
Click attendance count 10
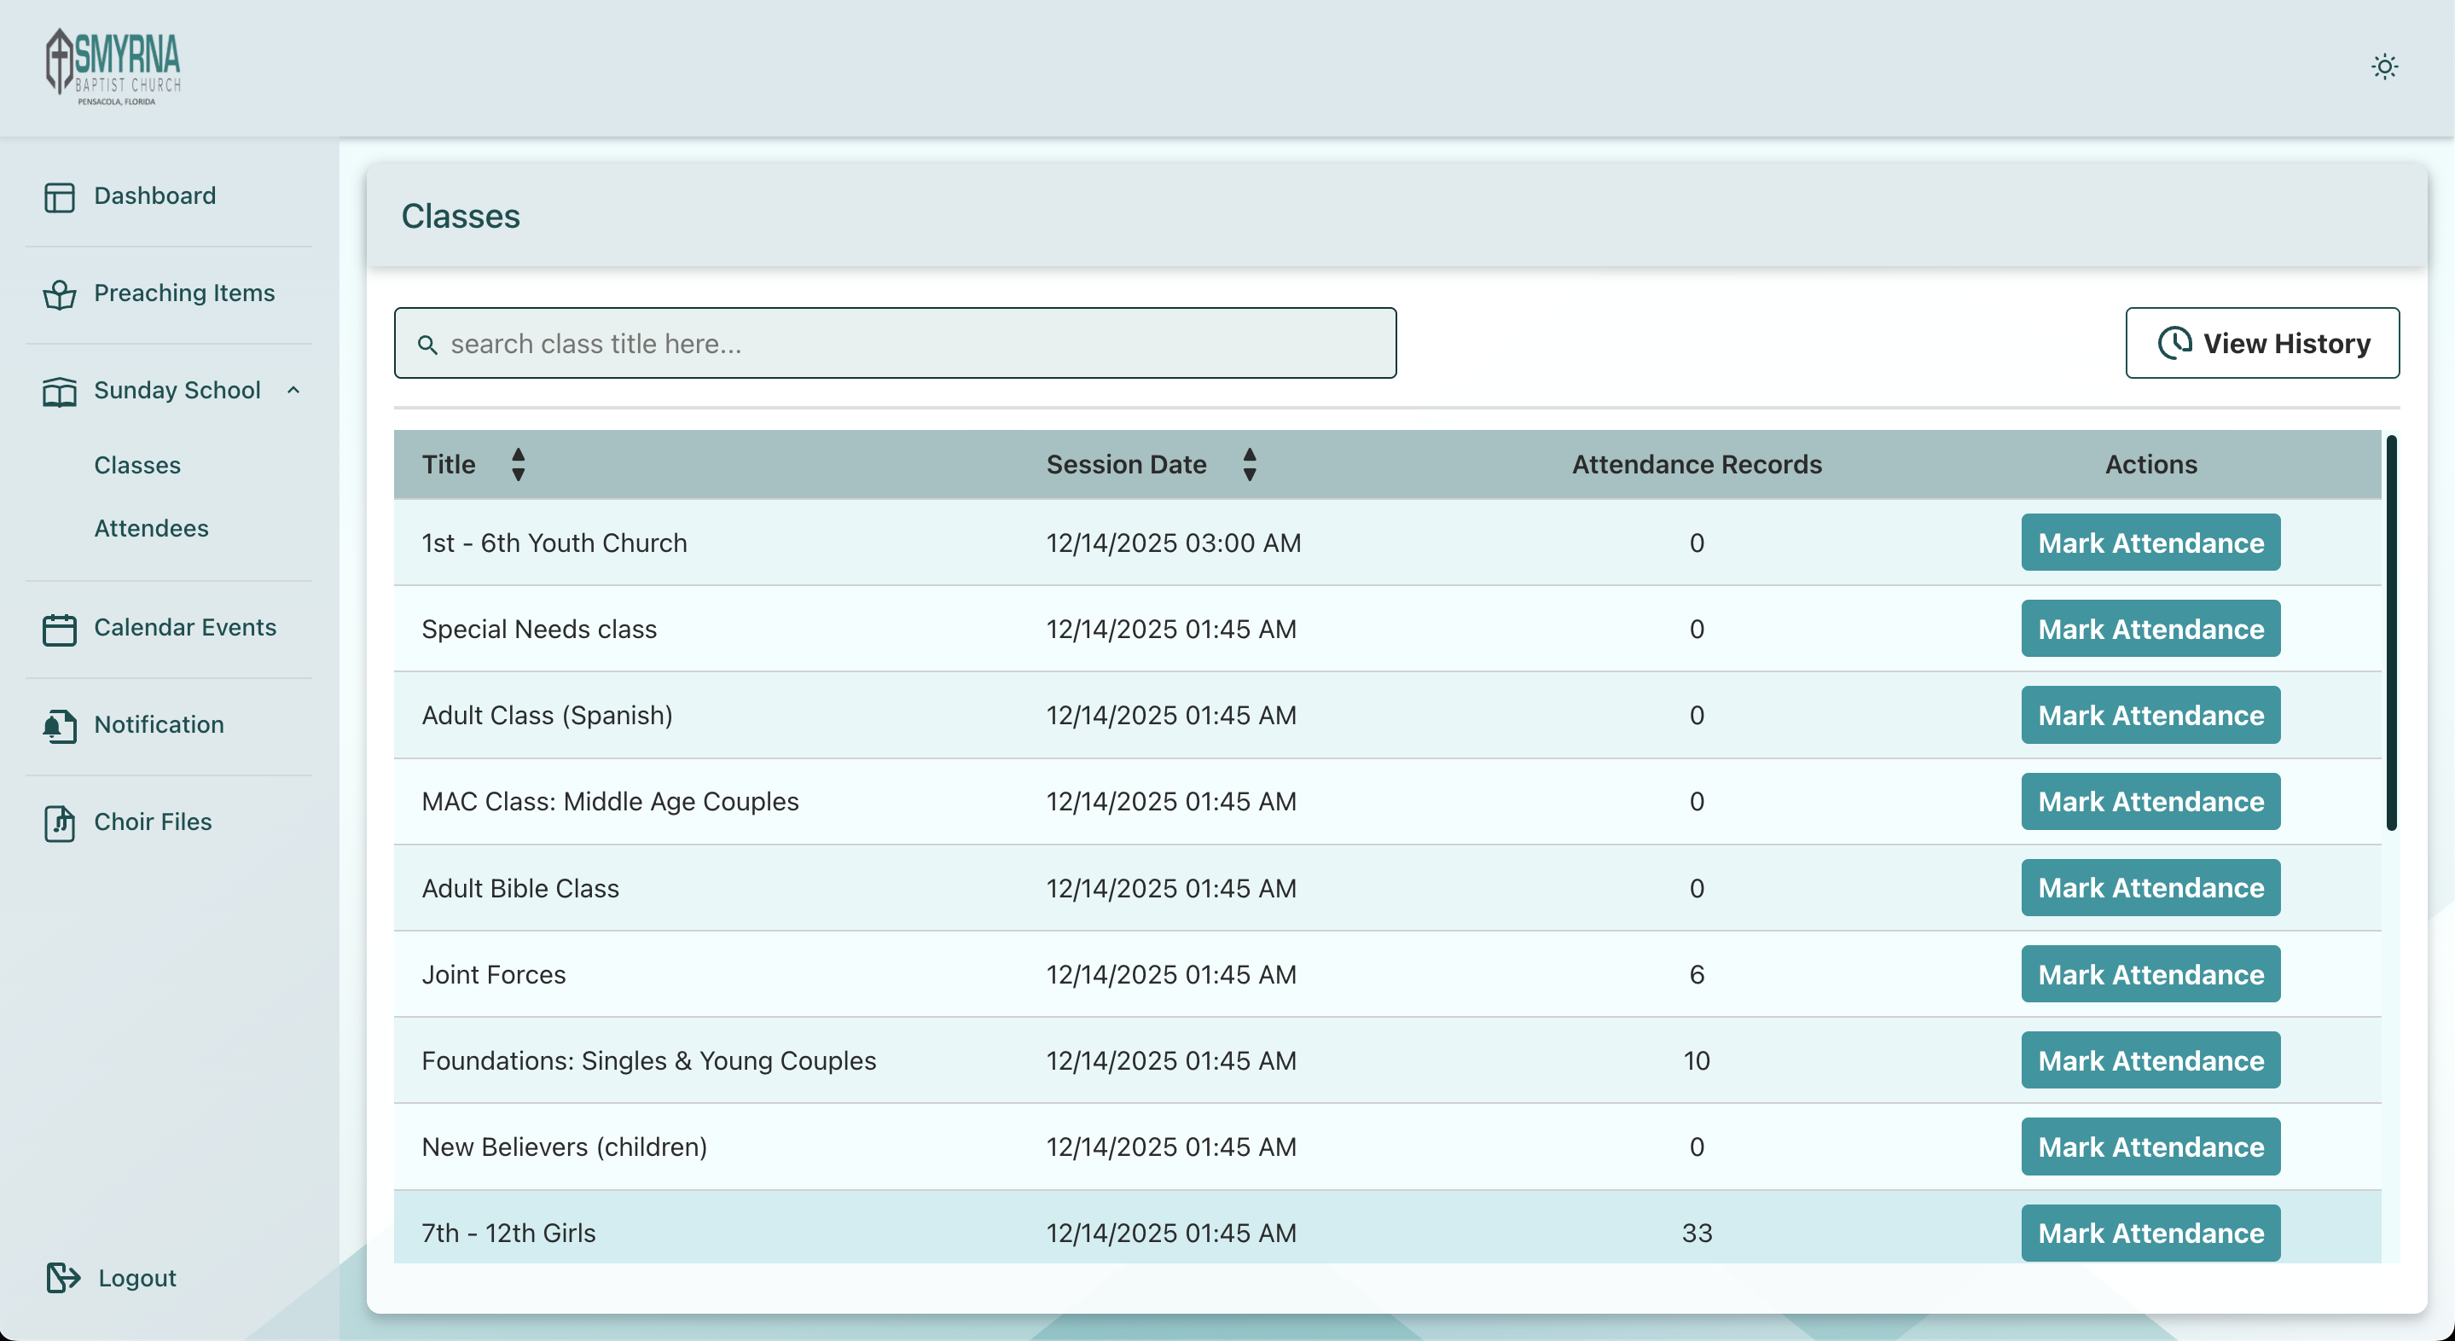click(x=1697, y=1061)
